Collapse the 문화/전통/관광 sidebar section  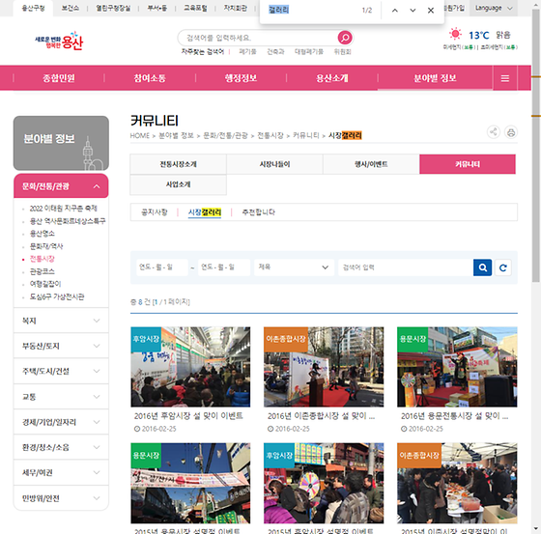(x=61, y=186)
